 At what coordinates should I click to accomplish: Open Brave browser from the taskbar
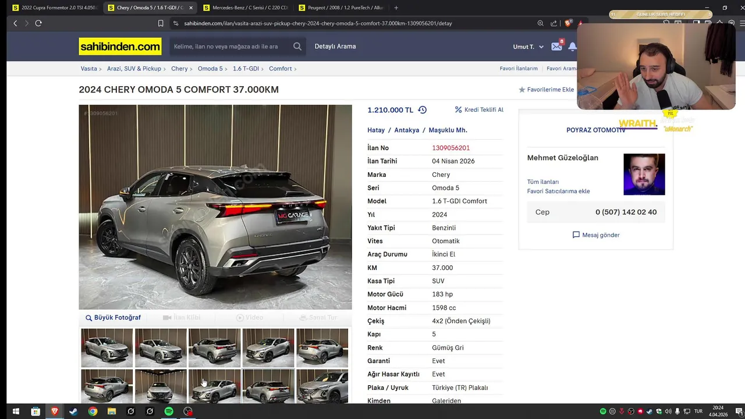coord(55,411)
